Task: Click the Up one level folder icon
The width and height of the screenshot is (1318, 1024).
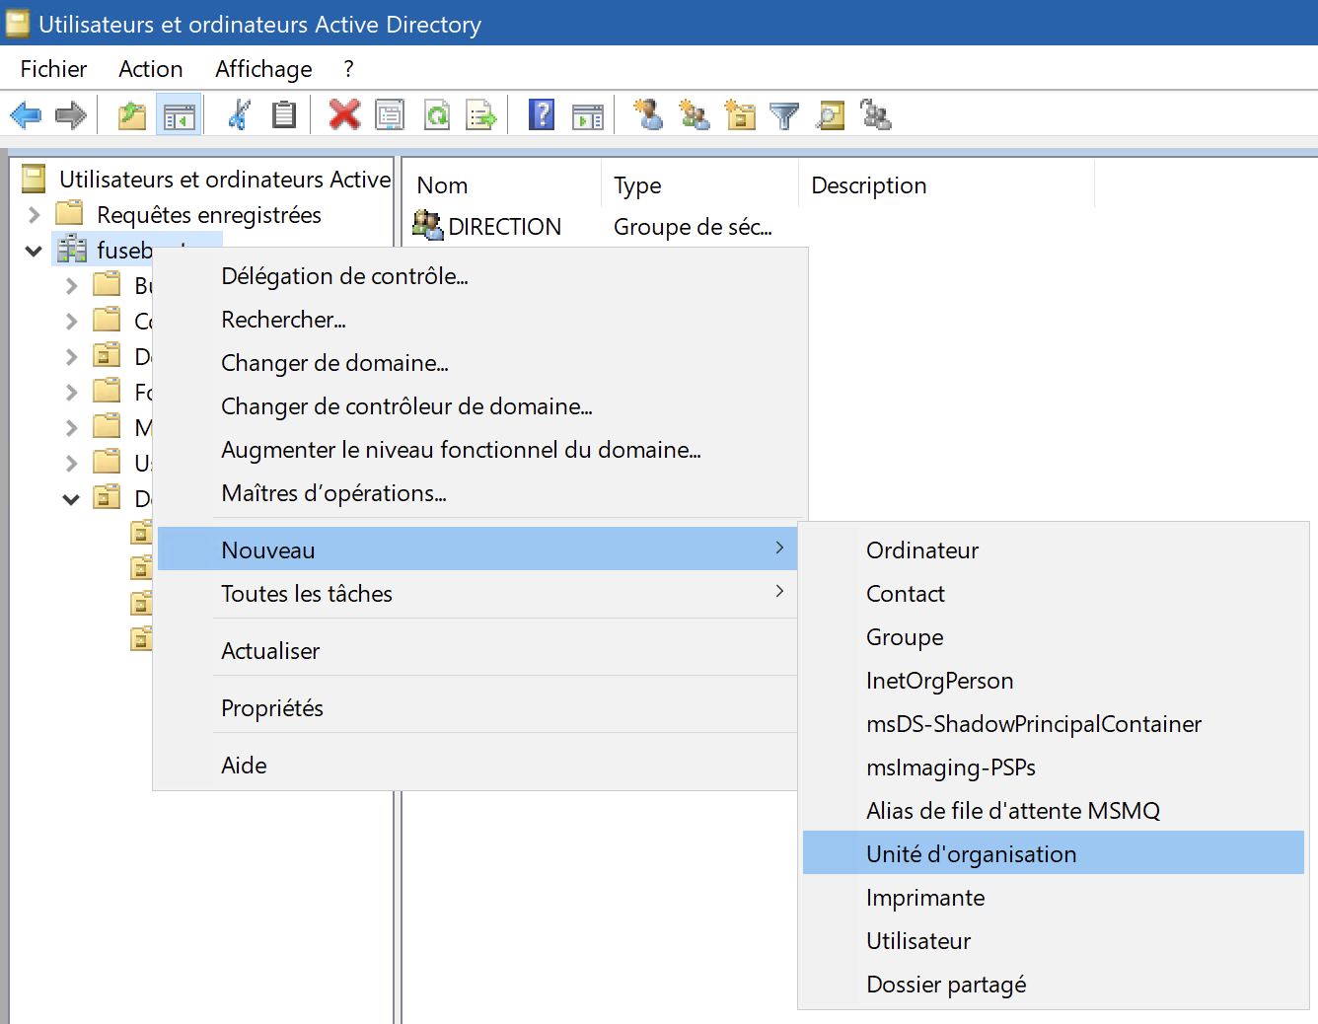Action: pyautogui.click(x=132, y=115)
